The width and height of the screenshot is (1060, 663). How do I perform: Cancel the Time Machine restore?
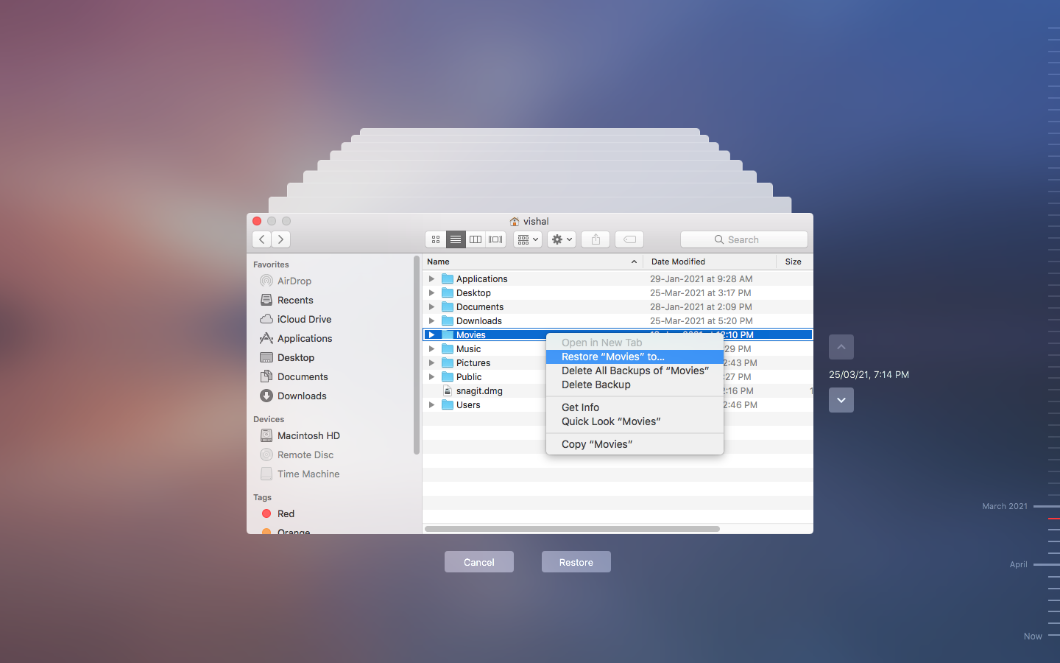click(478, 561)
